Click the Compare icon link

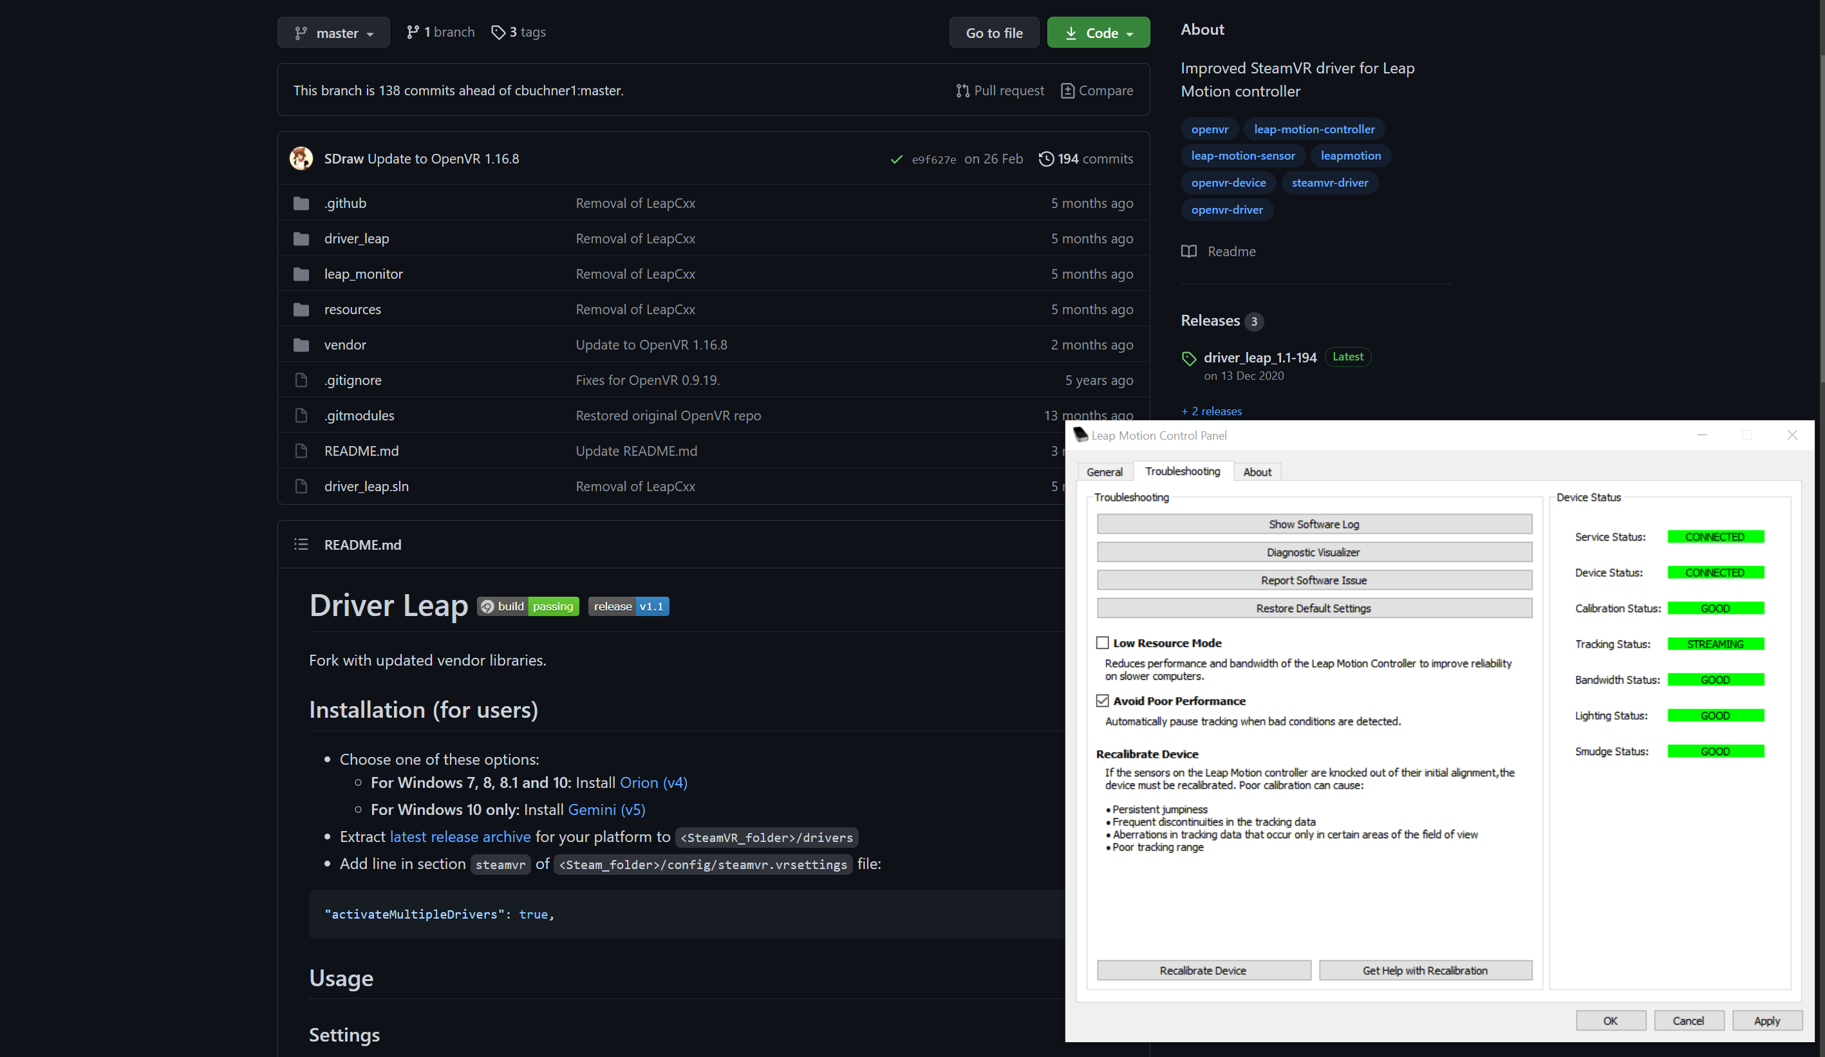1096,89
